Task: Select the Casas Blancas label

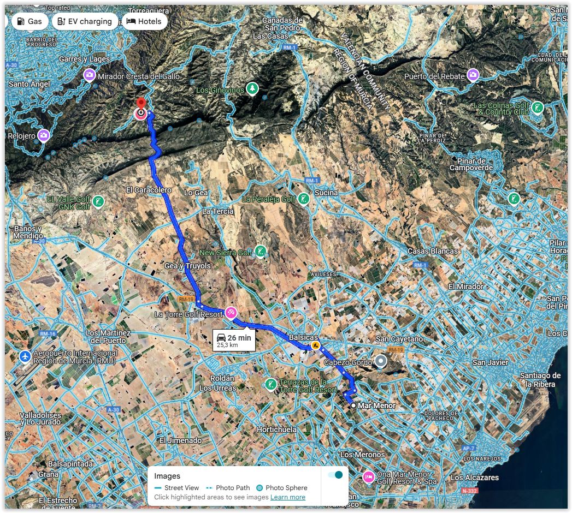Action: tap(433, 251)
